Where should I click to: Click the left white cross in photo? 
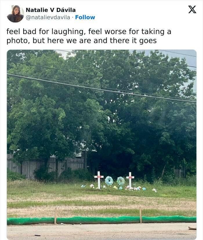click(x=99, y=180)
